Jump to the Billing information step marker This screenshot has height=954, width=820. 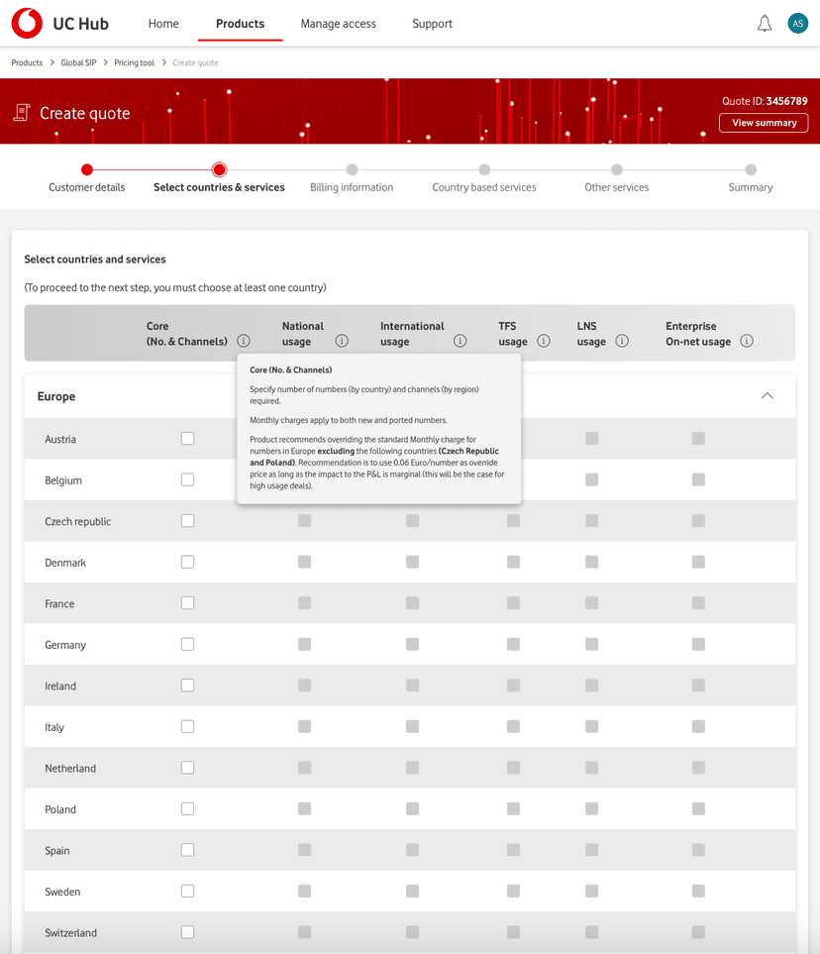tap(353, 169)
